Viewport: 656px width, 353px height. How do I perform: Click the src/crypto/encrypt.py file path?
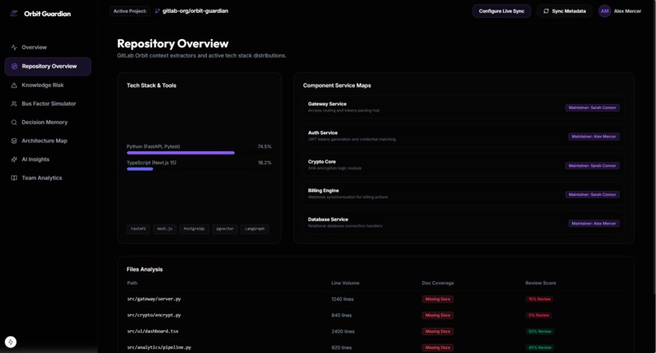tap(154, 315)
